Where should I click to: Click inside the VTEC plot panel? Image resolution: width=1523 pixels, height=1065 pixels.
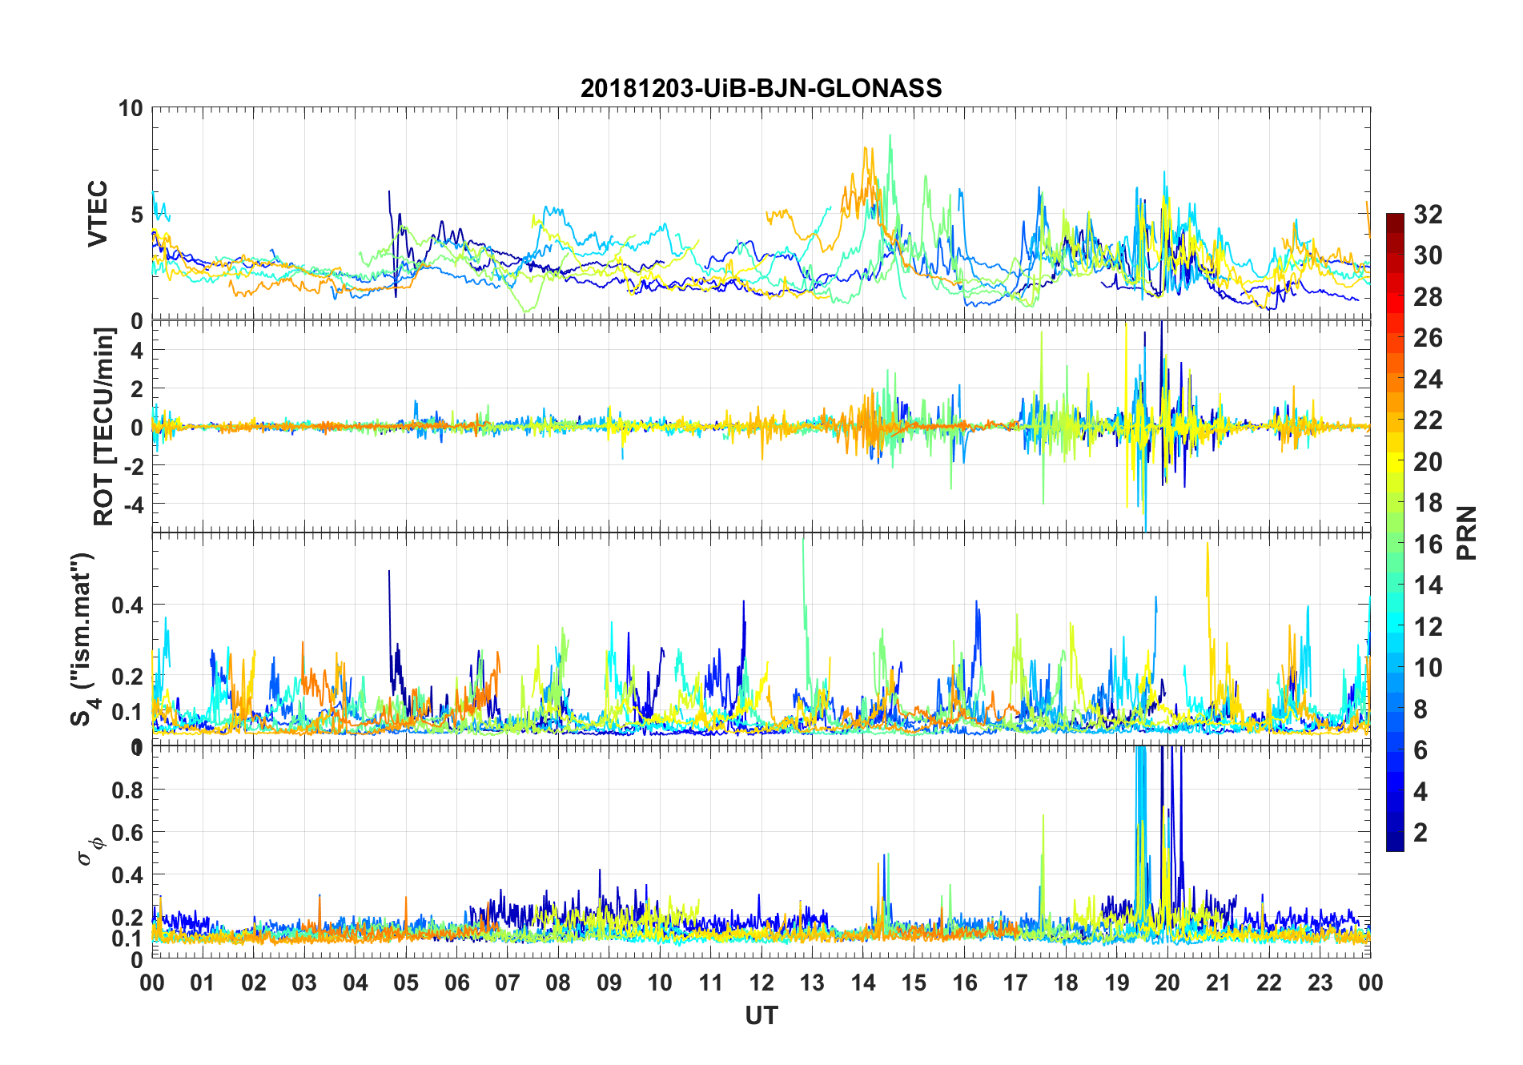761,214
